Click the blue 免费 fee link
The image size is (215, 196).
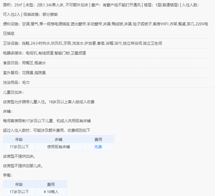click(98, 147)
